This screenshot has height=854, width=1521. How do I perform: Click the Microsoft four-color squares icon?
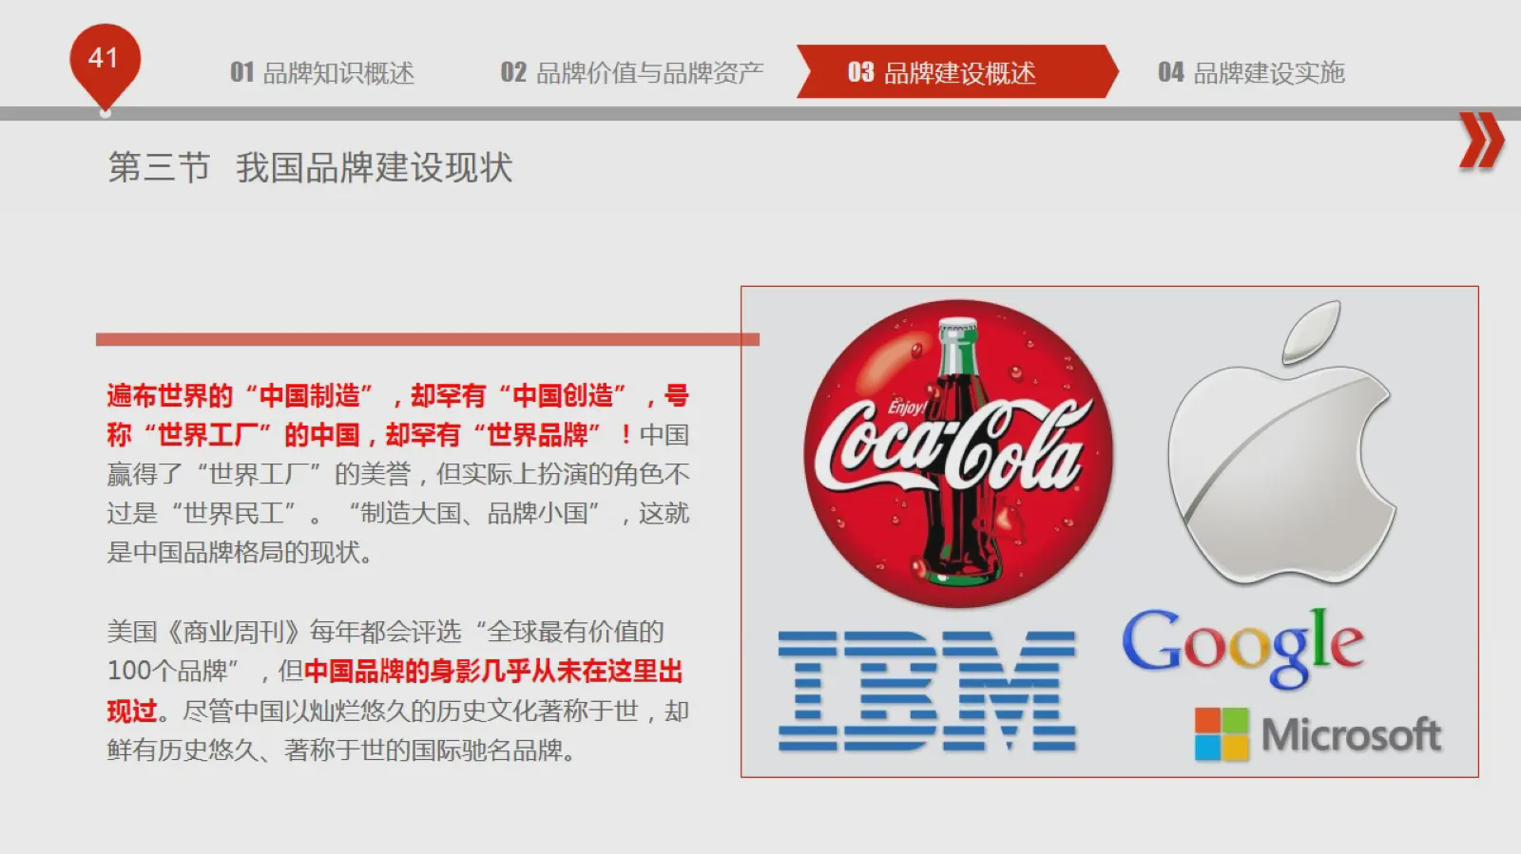pyautogui.click(x=1221, y=733)
